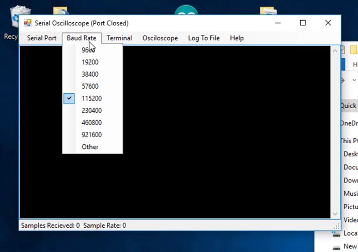Select This PC in File Explorer
The width and height of the screenshot is (358, 252).
tap(349, 141)
